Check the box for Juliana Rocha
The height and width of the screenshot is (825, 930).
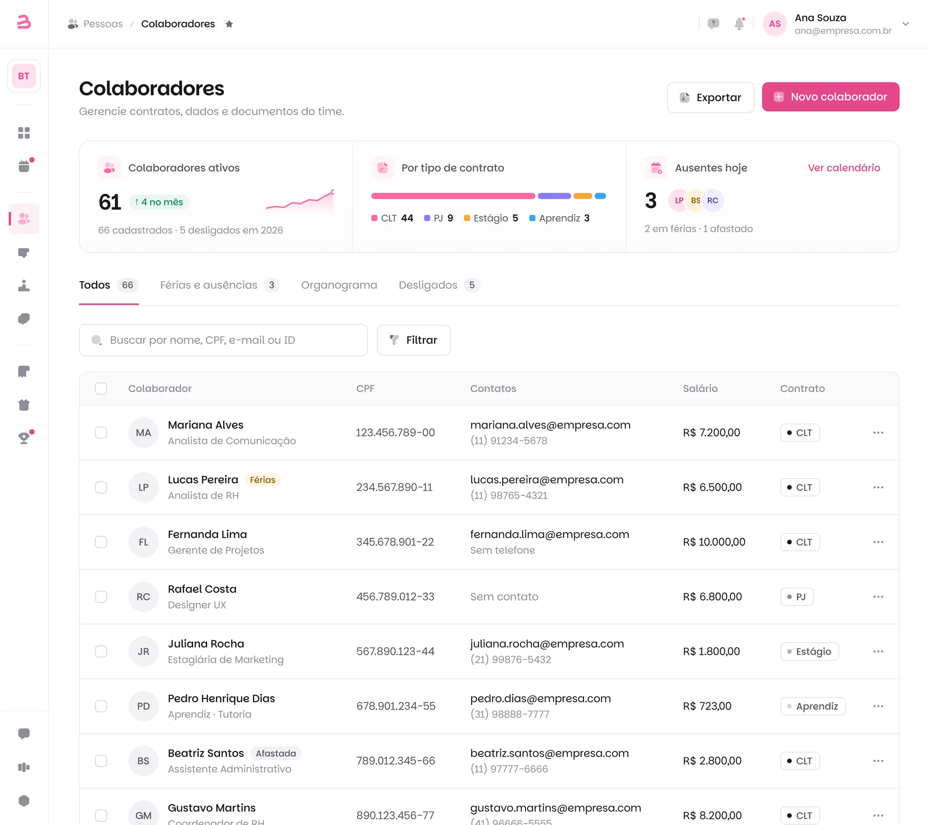tap(101, 652)
